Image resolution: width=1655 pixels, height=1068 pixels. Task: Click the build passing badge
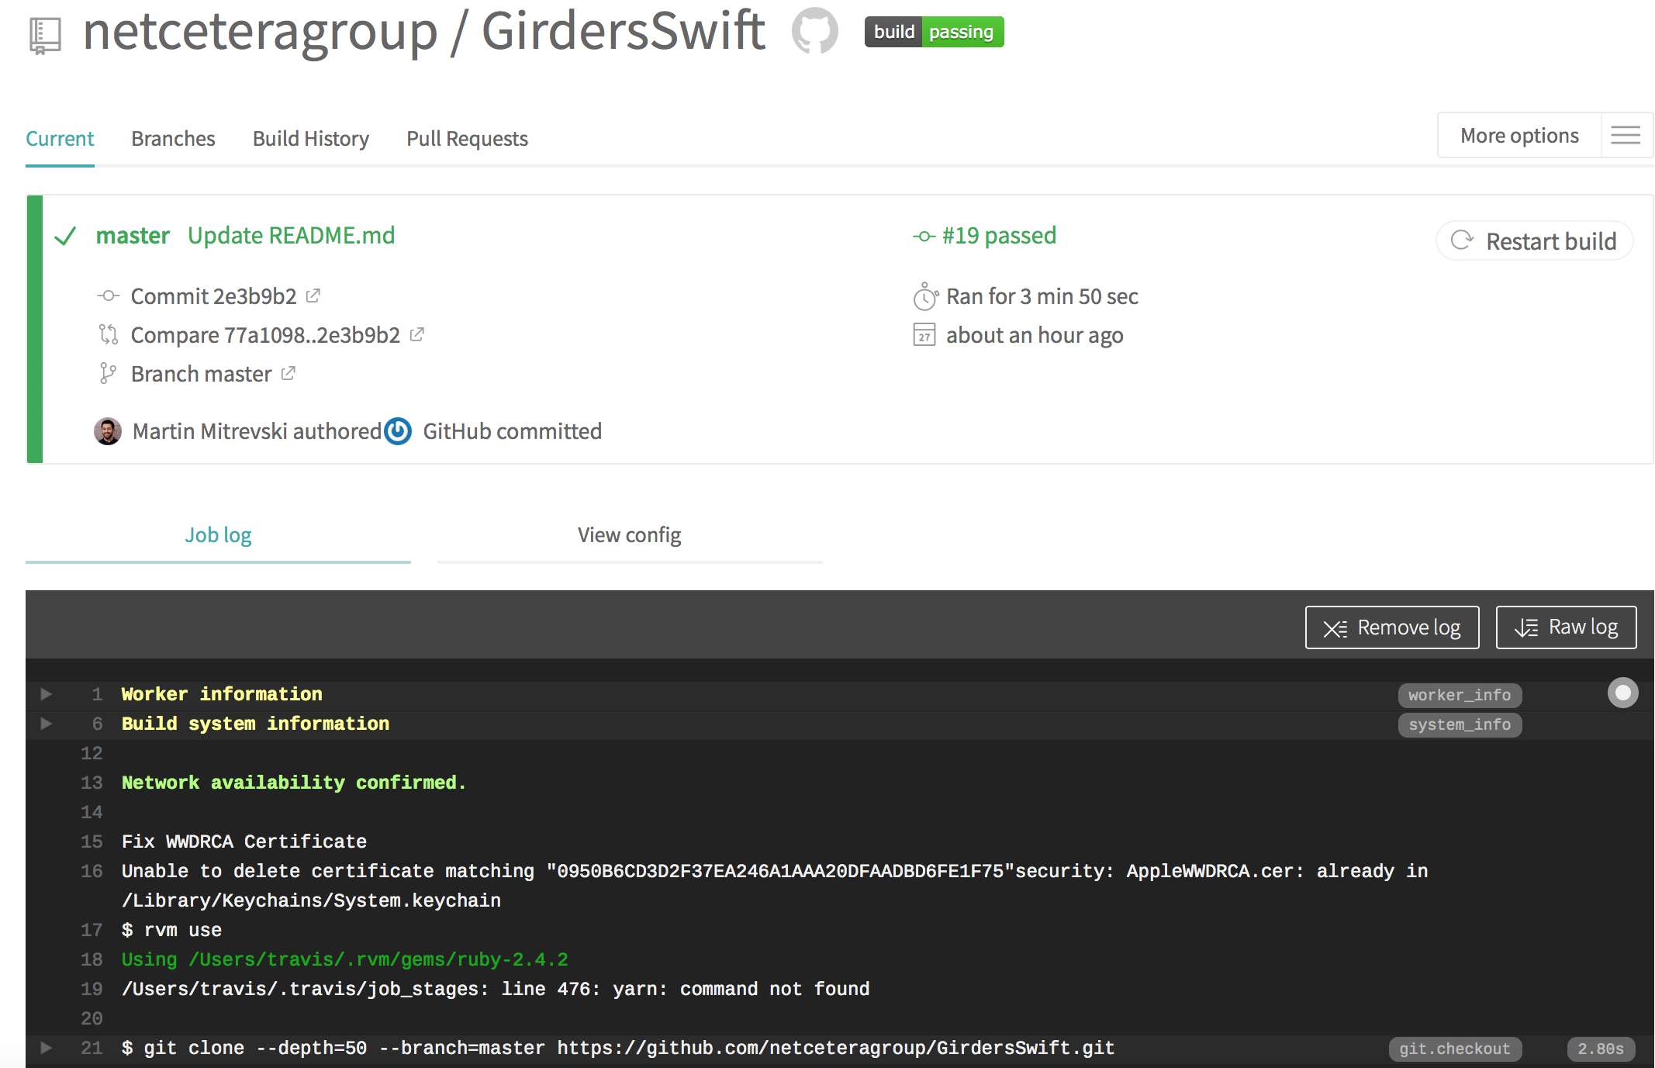point(934,32)
